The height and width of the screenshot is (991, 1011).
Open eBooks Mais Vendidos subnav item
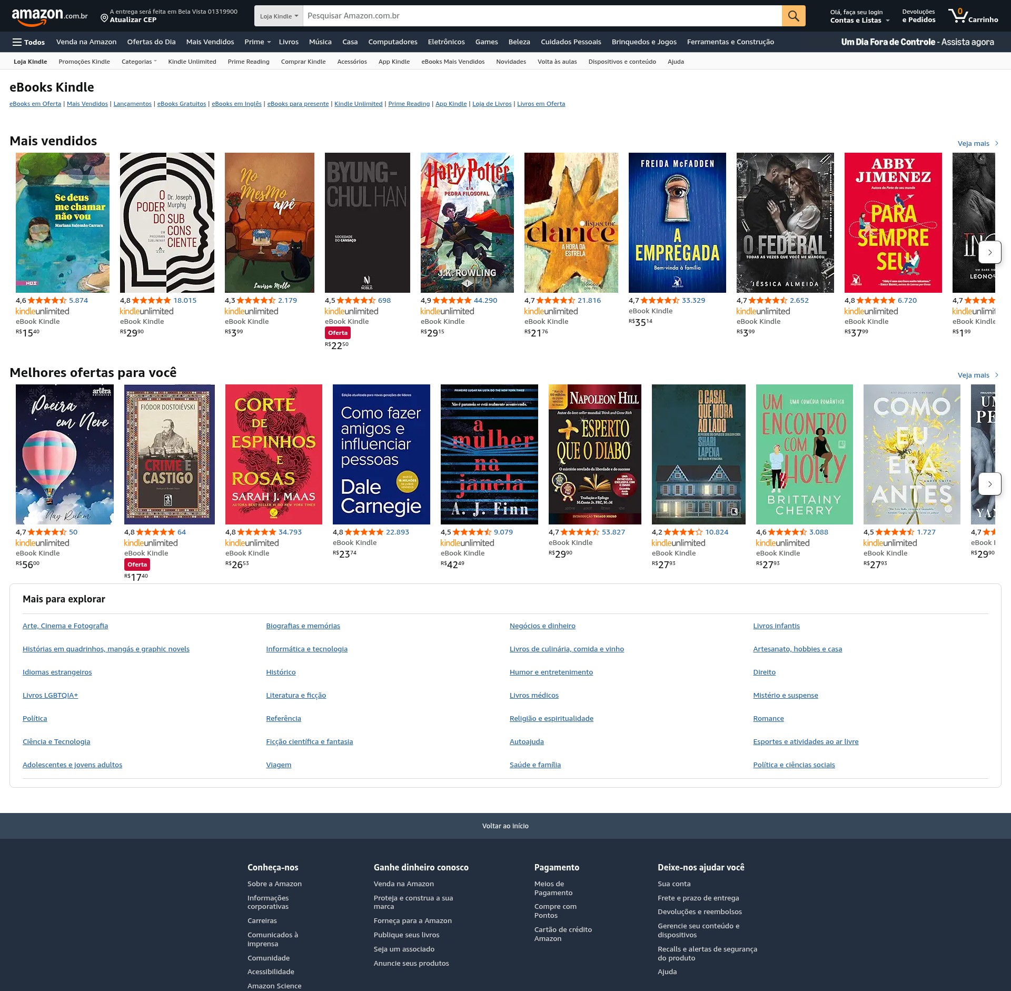pyautogui.click(x=453, y=62)
